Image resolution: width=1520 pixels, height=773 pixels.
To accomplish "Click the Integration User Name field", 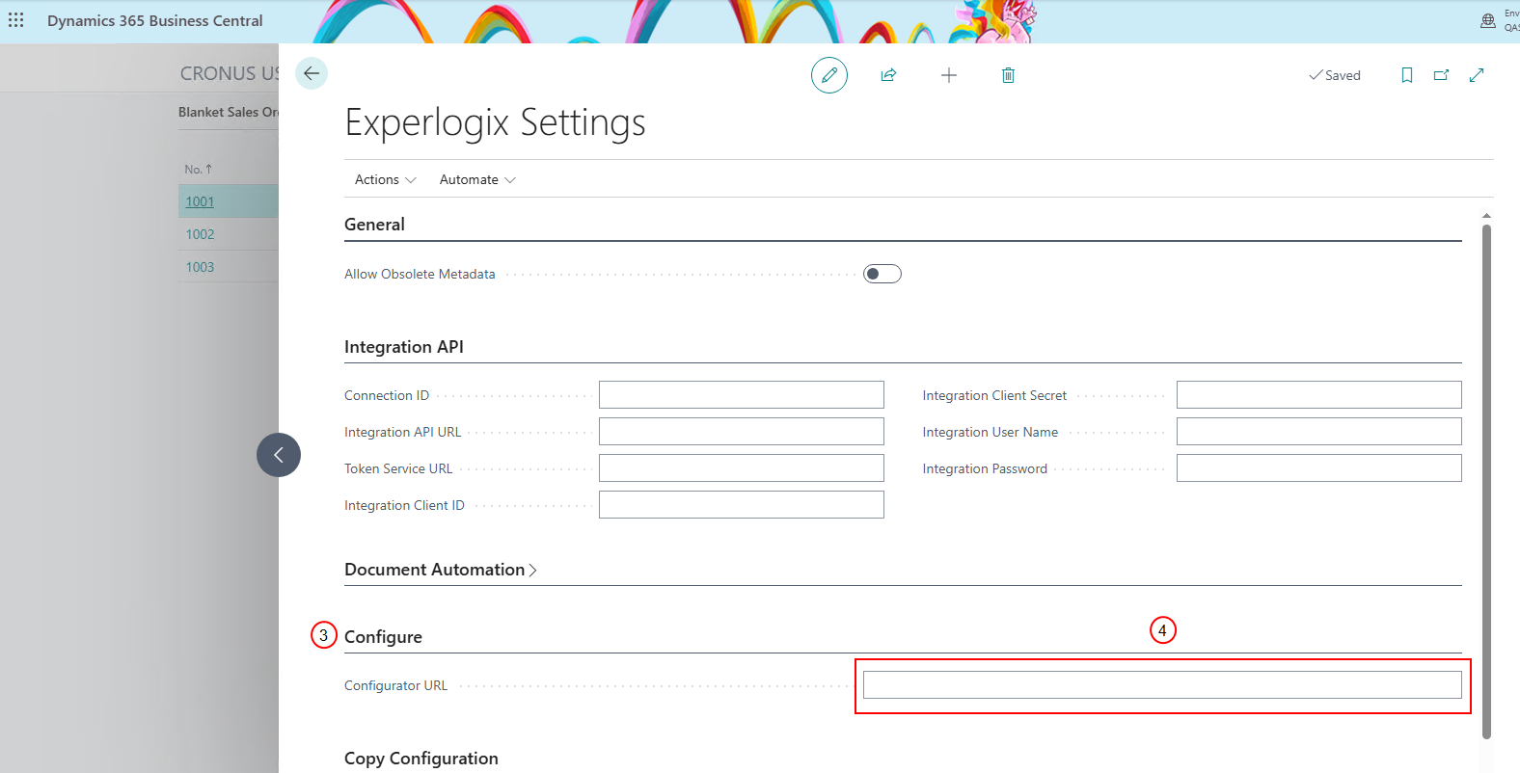I will (1318, 432).
